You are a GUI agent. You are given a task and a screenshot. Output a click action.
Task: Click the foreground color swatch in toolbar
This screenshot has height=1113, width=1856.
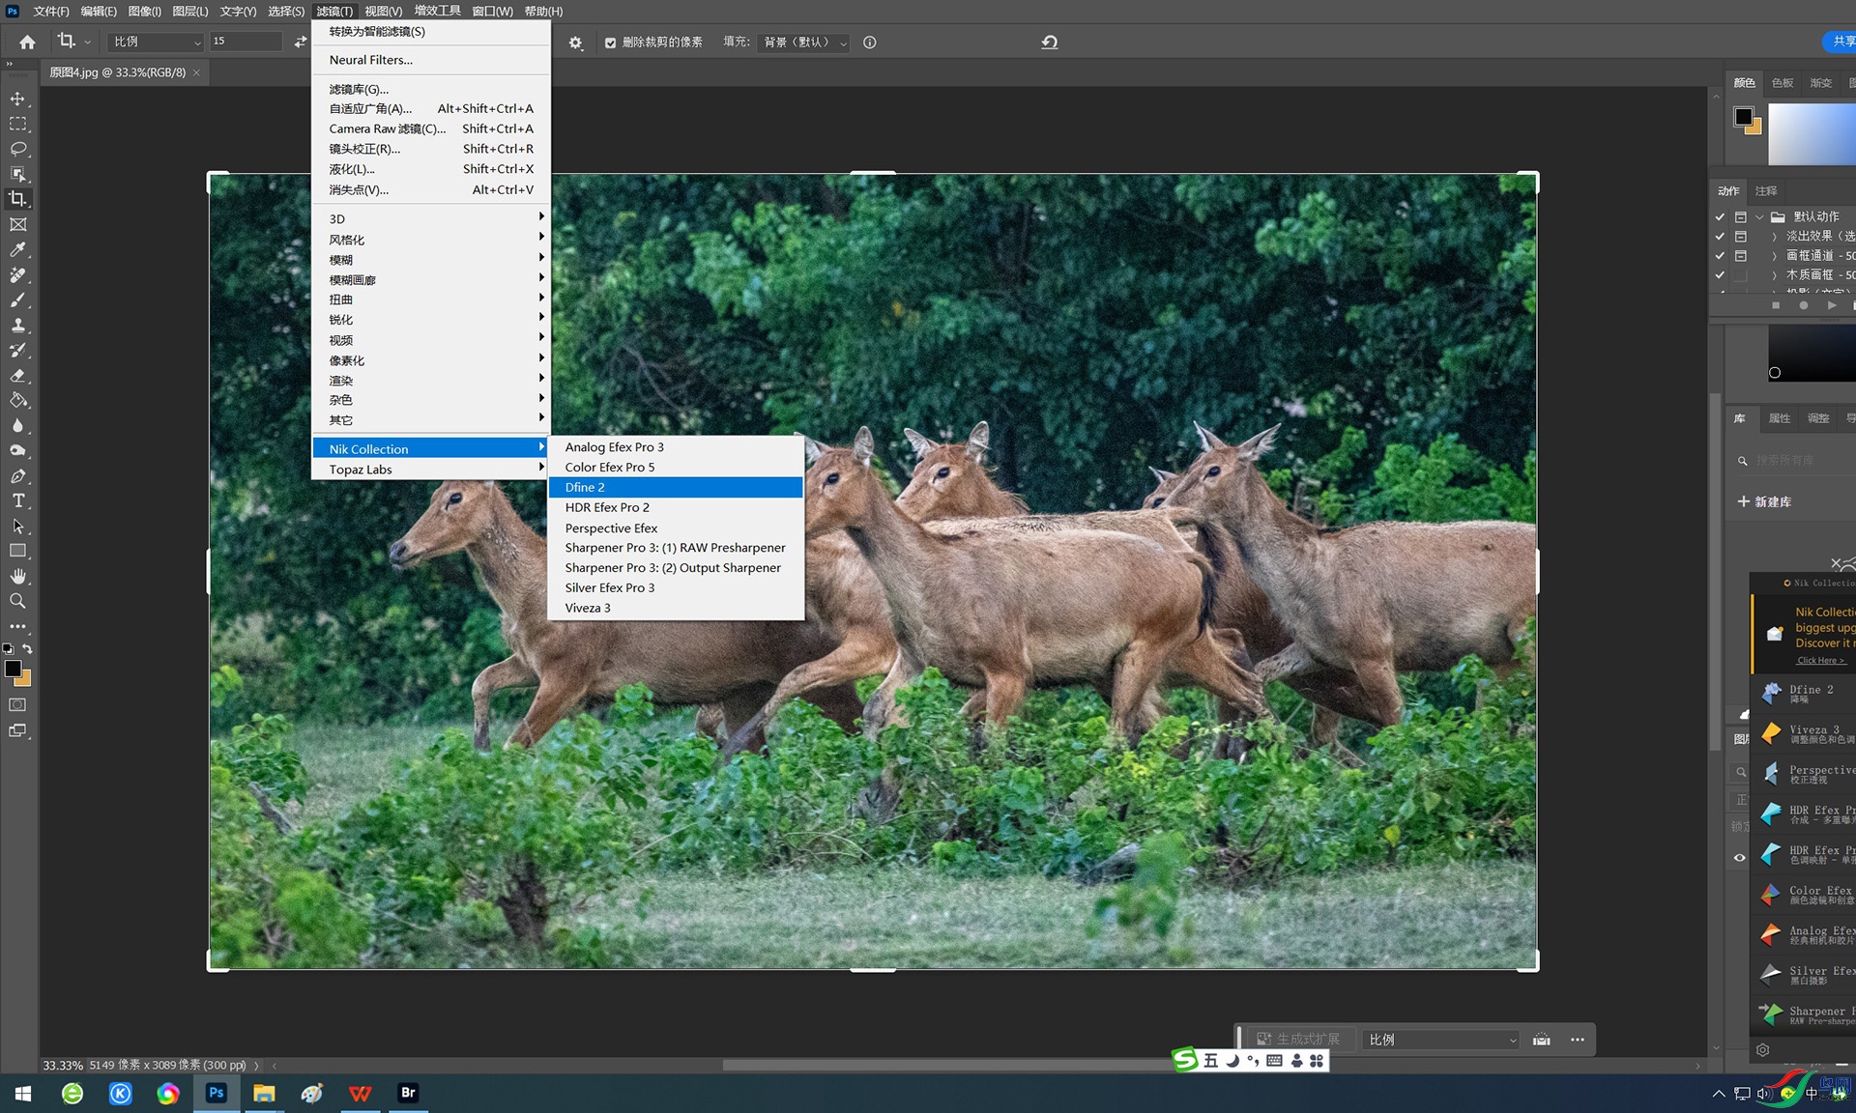[13, 669]
